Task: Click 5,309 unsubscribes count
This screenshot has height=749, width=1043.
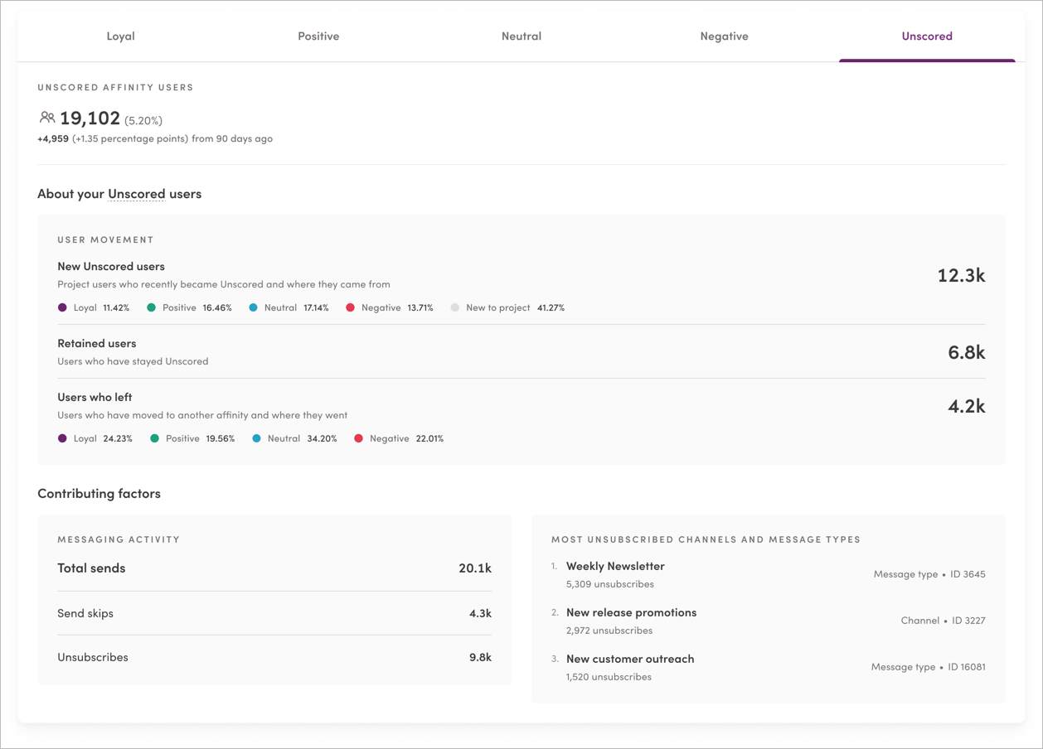Action: tap(609, 584)
